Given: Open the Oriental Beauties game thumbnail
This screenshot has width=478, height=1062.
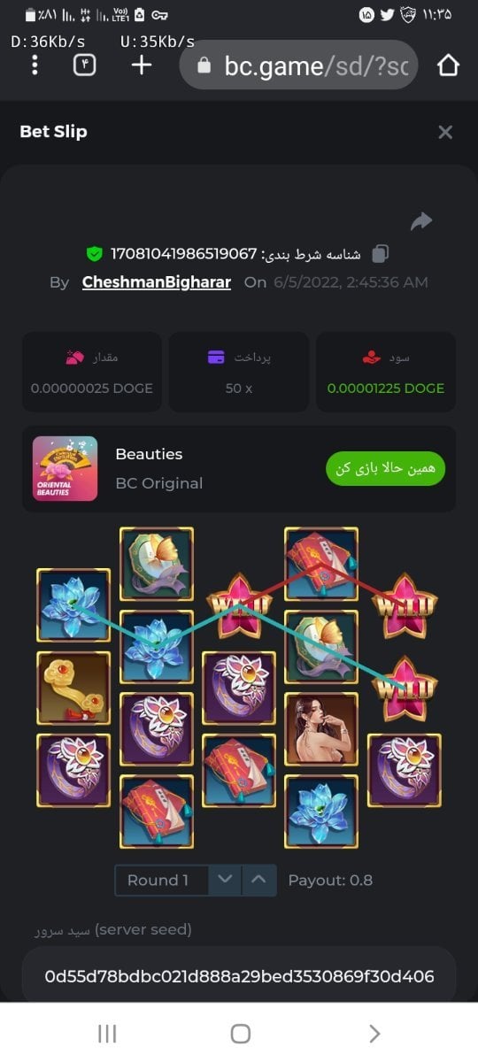Looking at the screenshot, I should pos(66,469).
